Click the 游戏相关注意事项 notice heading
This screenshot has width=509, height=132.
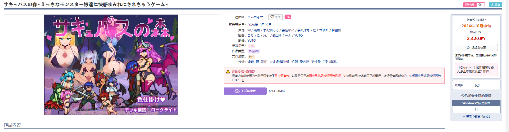(x=243, y=72)
